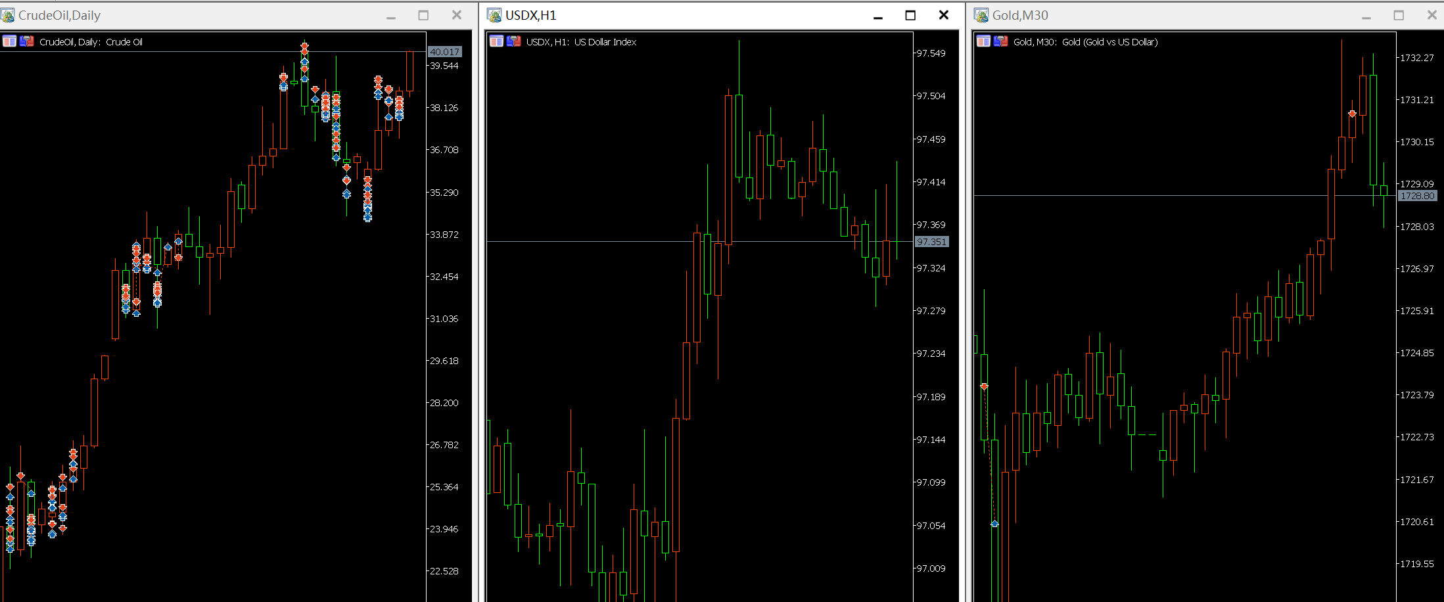Maximize the CrudeOil,Daily chart window
This screenshot has width=1444, height=602.
point(423,15)
